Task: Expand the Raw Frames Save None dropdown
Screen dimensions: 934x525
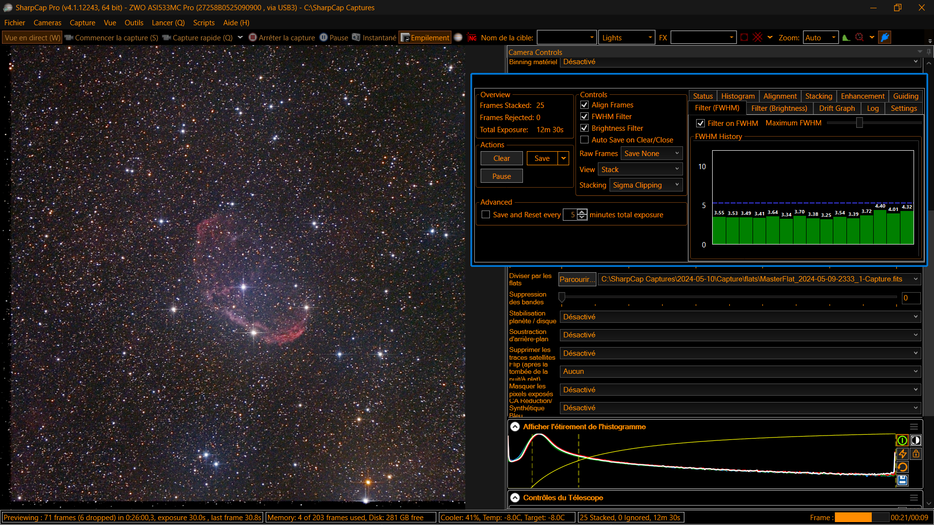Action: (651, 154)
